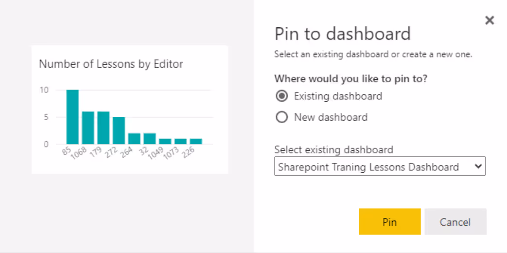Click the tallest bar for editor 85
The height and width of the screenshot is (253, 507).
tap(72, 117)
